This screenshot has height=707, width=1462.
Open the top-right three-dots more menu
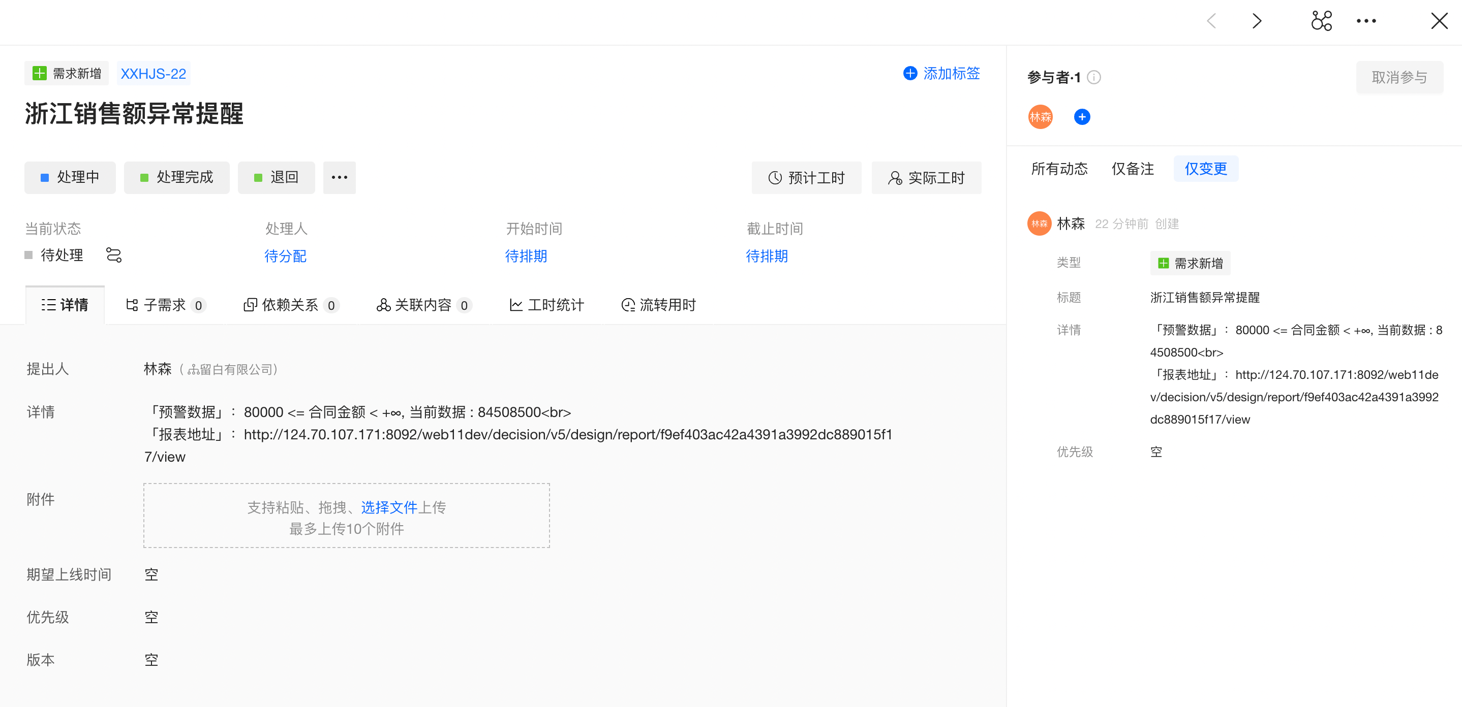1365,21
